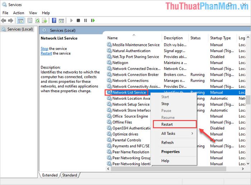Sort by the Description column header

click(x=175, y=38)
